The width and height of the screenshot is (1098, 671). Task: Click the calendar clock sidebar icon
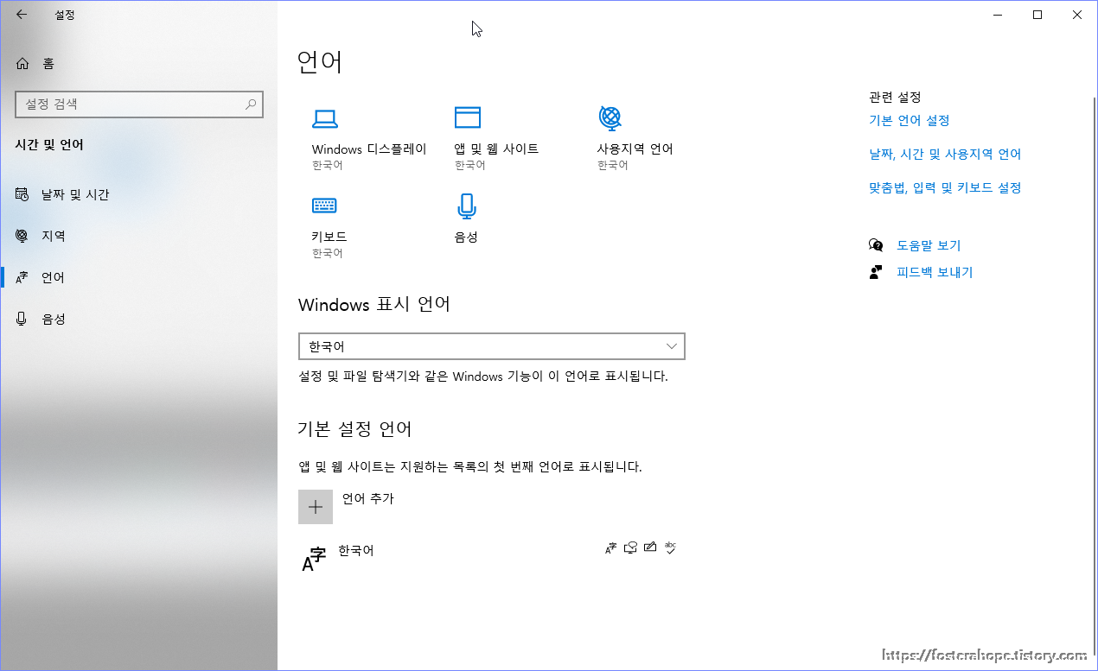coord(22,195)
